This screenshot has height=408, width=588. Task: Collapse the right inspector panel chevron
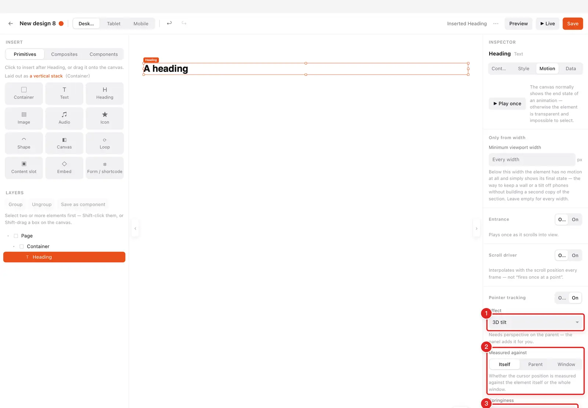477,228
